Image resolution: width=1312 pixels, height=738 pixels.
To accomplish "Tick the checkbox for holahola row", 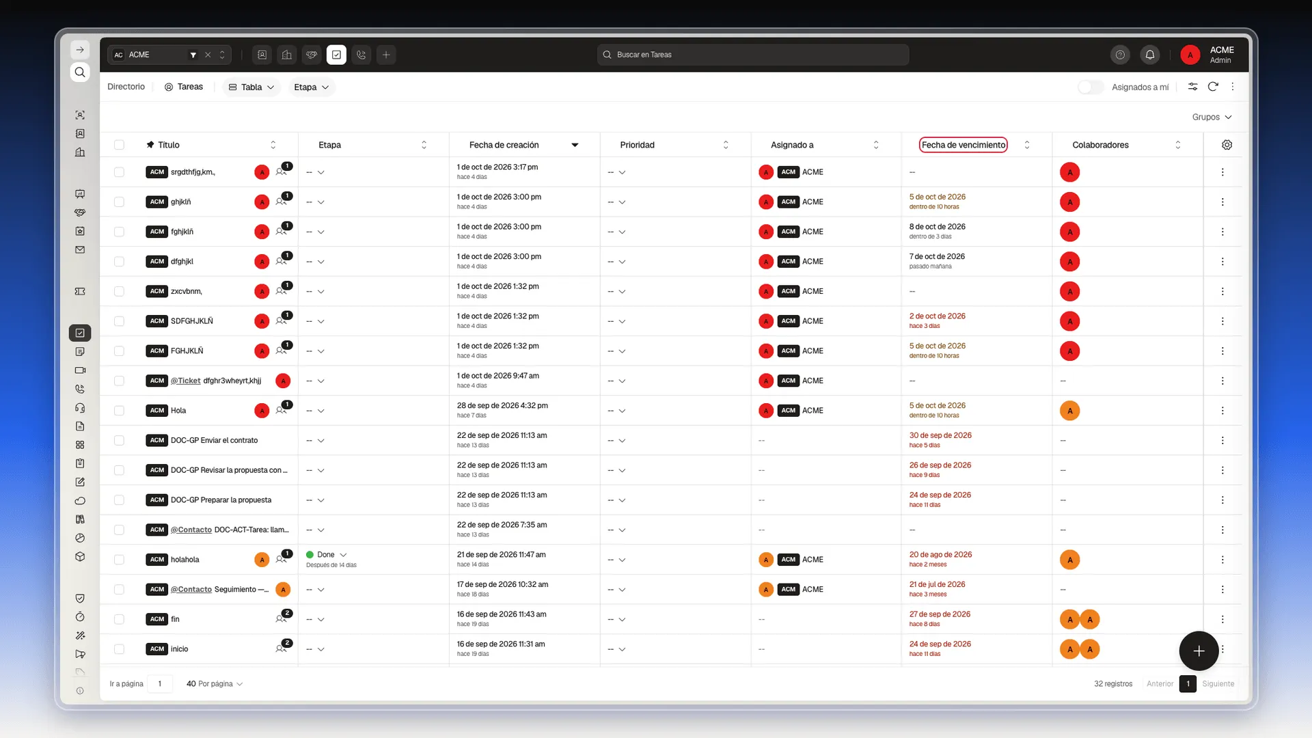I will [x=119, y=560].
